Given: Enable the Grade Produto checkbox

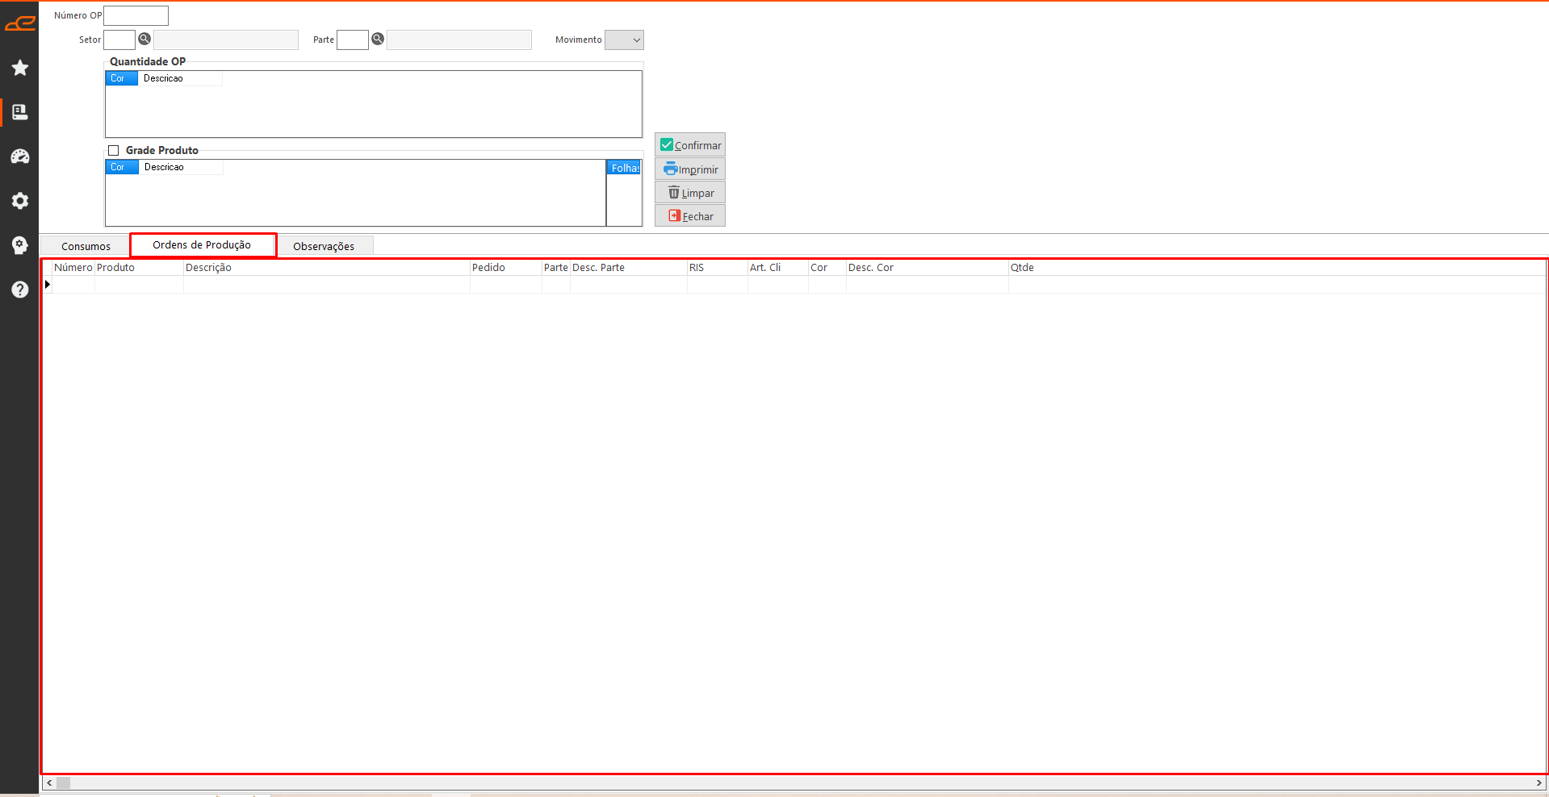Looking at the screenshot, I should click(114, 151).
